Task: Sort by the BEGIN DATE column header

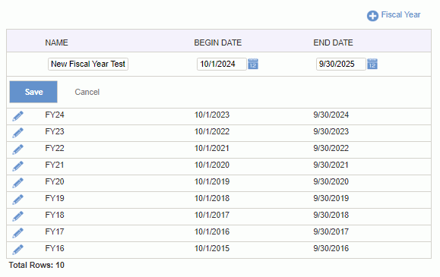Action: [x=218, y=42]
